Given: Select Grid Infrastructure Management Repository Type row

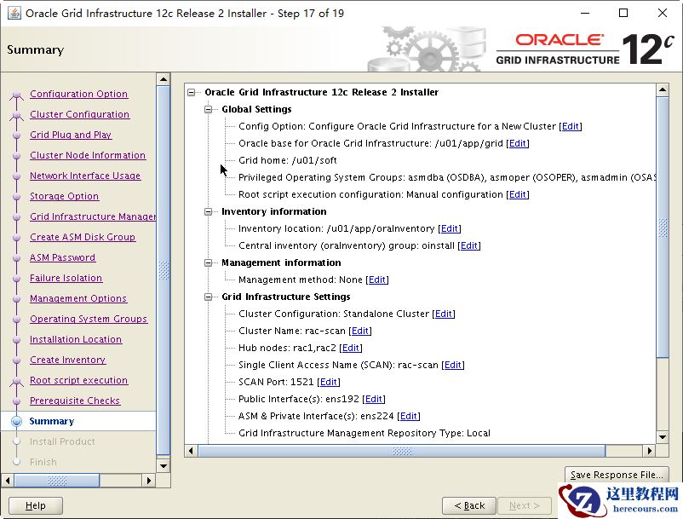Looking at the screenshot, I should pyautogui.click(x=364, y=433).
